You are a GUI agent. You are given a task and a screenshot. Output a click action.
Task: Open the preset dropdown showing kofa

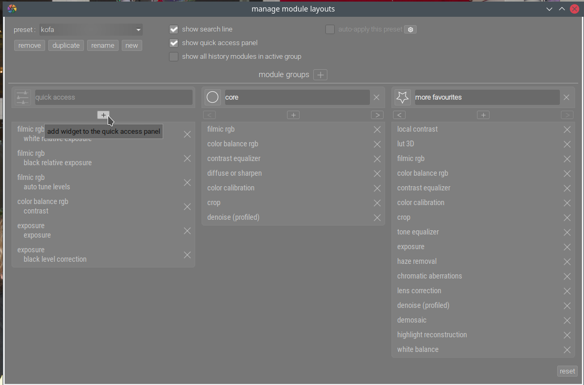click(x=91, y=30)
